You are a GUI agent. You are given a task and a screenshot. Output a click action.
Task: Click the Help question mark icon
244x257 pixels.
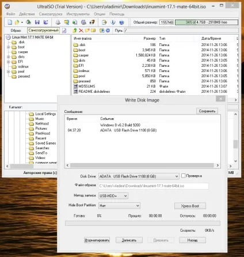pos(121,22)
